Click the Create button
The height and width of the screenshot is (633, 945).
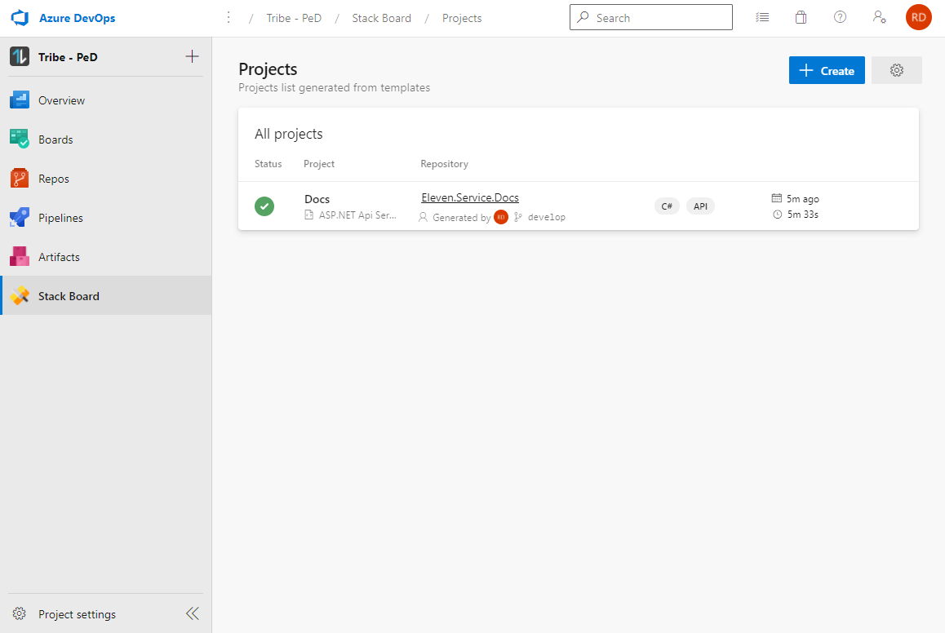(x=827, y=70)
